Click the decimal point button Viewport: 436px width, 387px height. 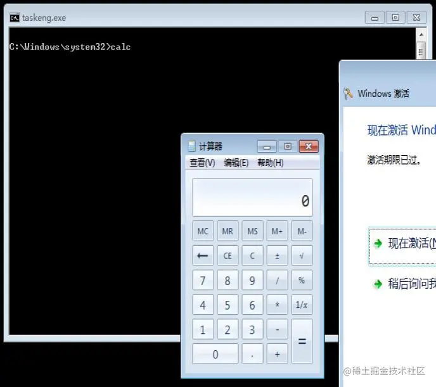point(252,353)
